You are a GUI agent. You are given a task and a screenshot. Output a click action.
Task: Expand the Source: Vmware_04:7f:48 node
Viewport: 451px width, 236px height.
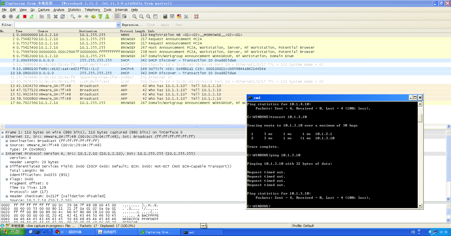pos(7,145)
